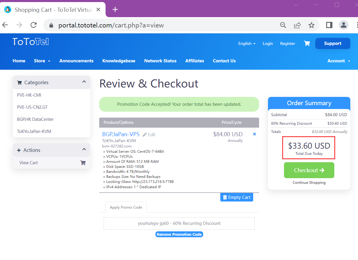Click the $33.60 USD Annually total
Screen dimensions: 358x260
click(330, 132)
